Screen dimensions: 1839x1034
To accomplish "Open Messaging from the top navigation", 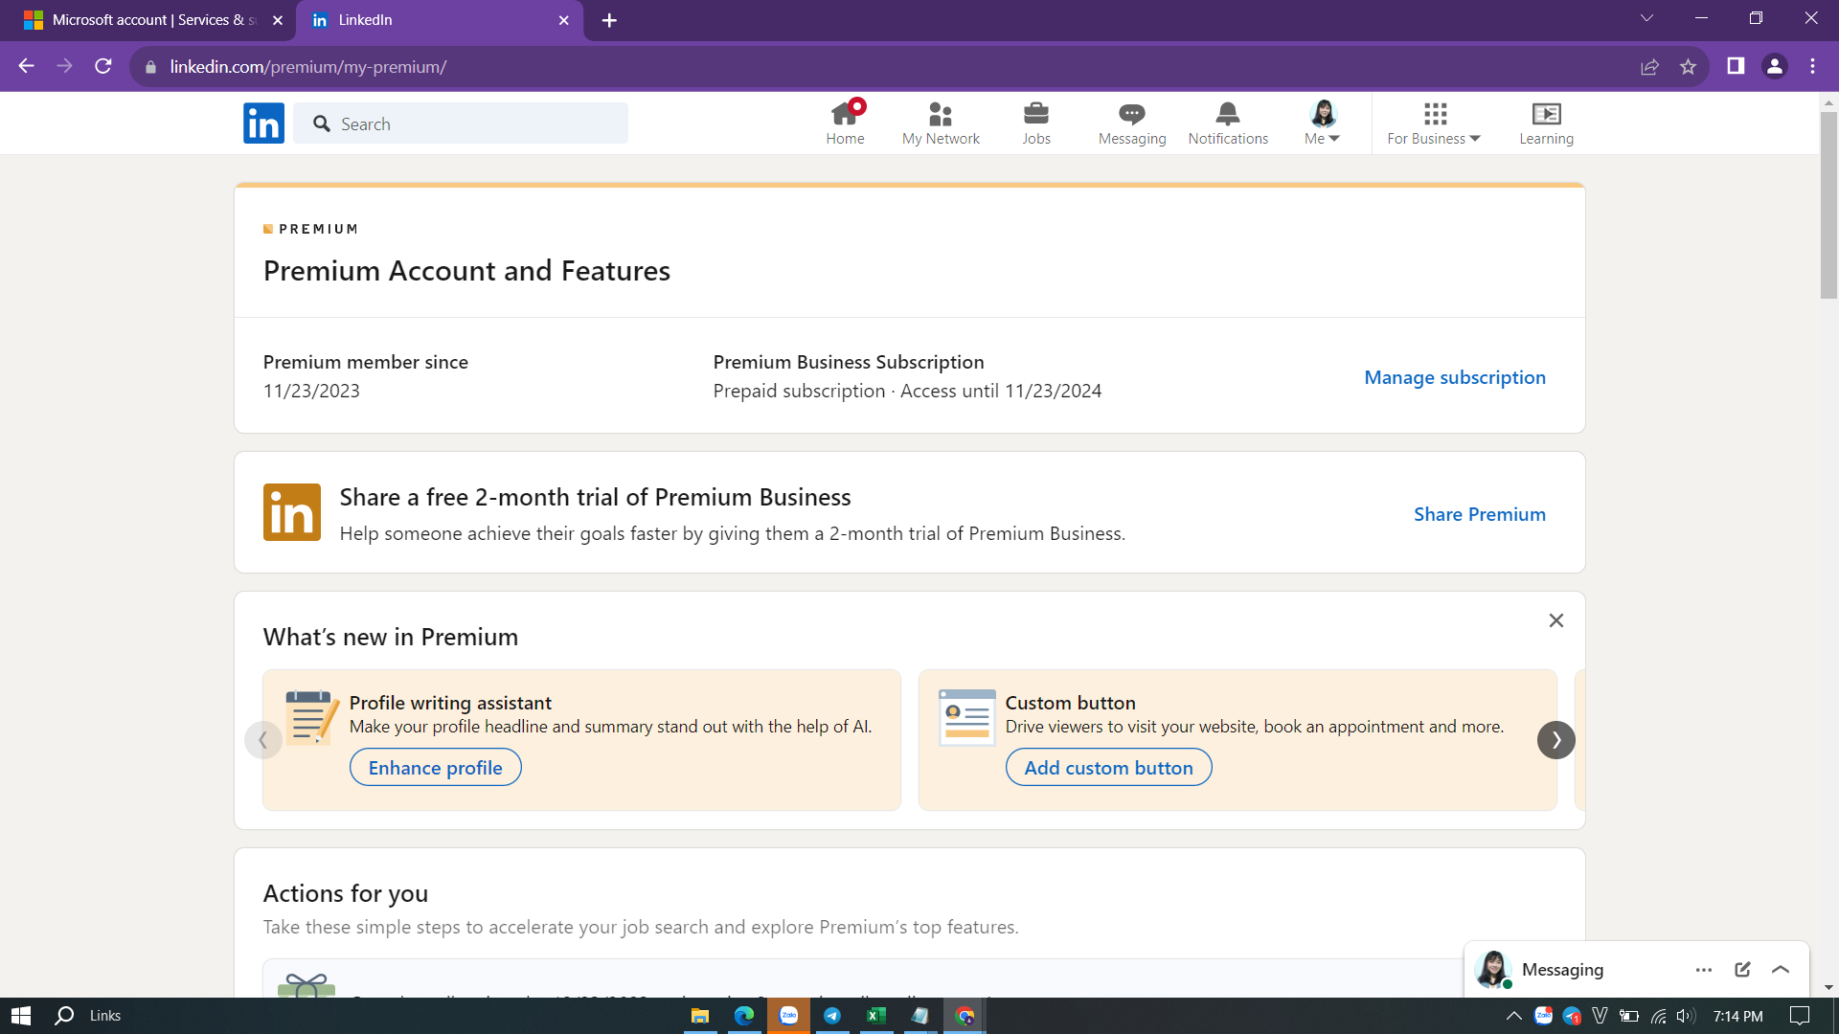I will (1132, 124).
